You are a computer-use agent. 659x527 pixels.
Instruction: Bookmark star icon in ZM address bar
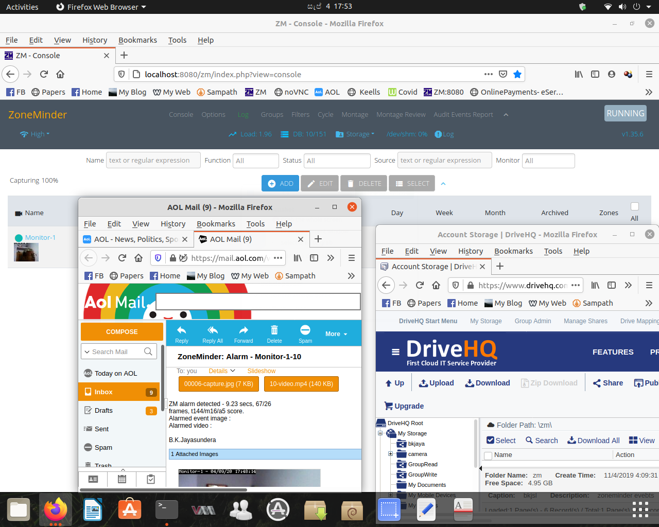click(x=517, y=74)
